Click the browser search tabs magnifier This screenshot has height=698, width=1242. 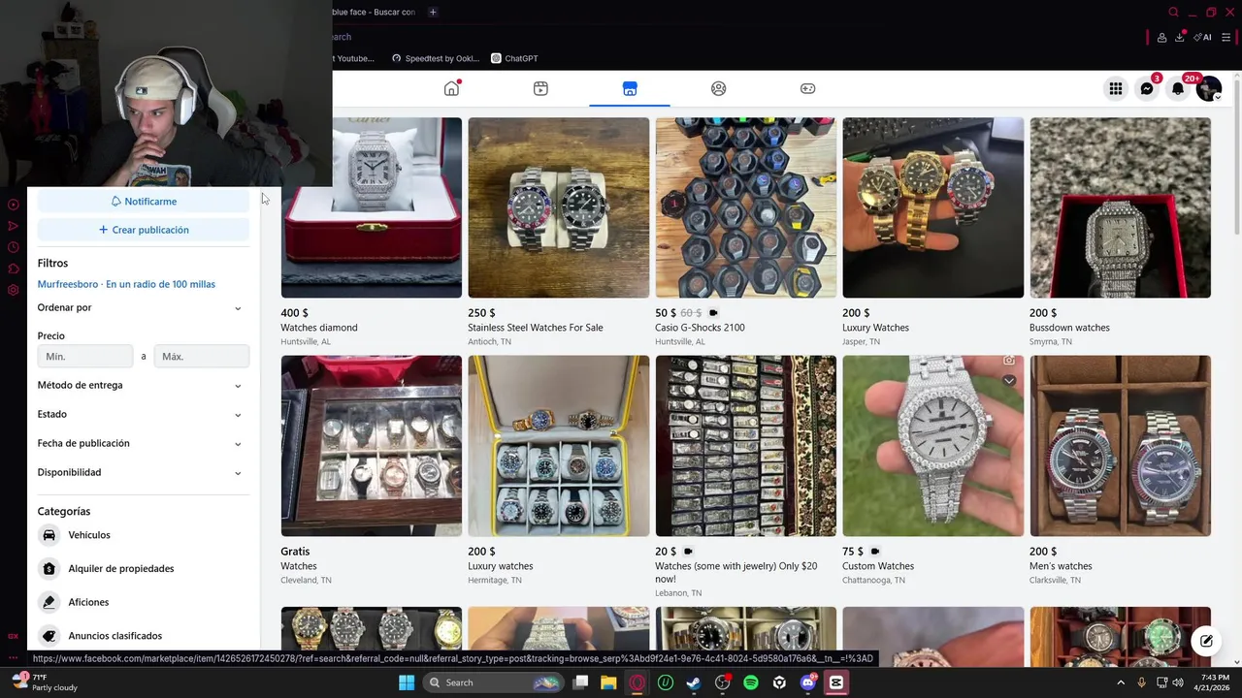[1173, 12]
